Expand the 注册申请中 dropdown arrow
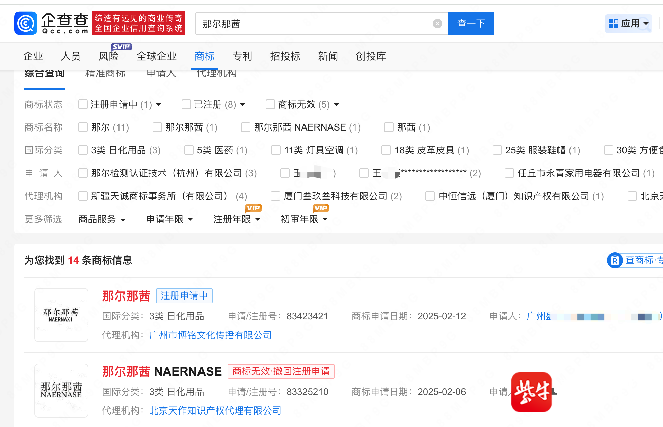663x427 pixels. click(x=159, y=105)
